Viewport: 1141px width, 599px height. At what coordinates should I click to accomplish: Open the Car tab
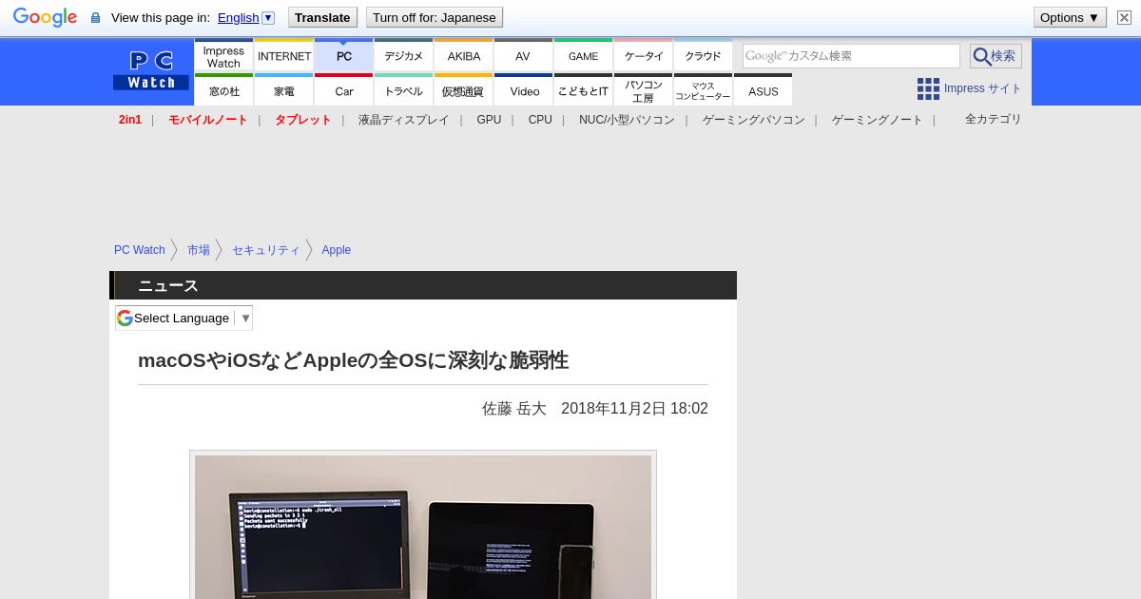click(x=343, y=90)
